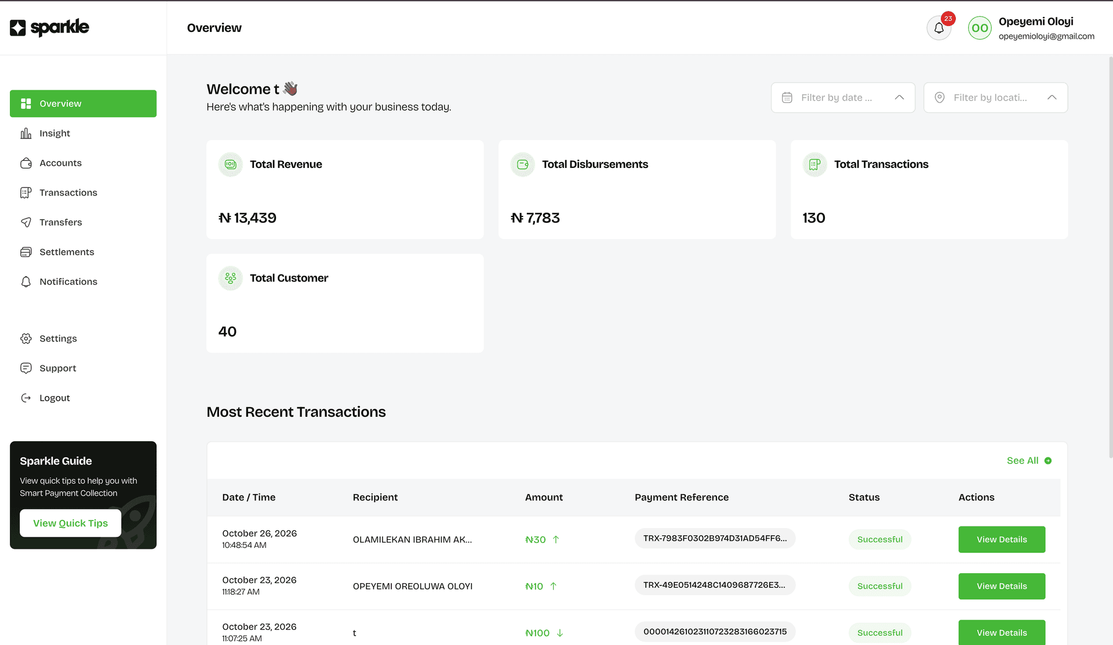Click the Total Customer people icon

tap(230, 278)
